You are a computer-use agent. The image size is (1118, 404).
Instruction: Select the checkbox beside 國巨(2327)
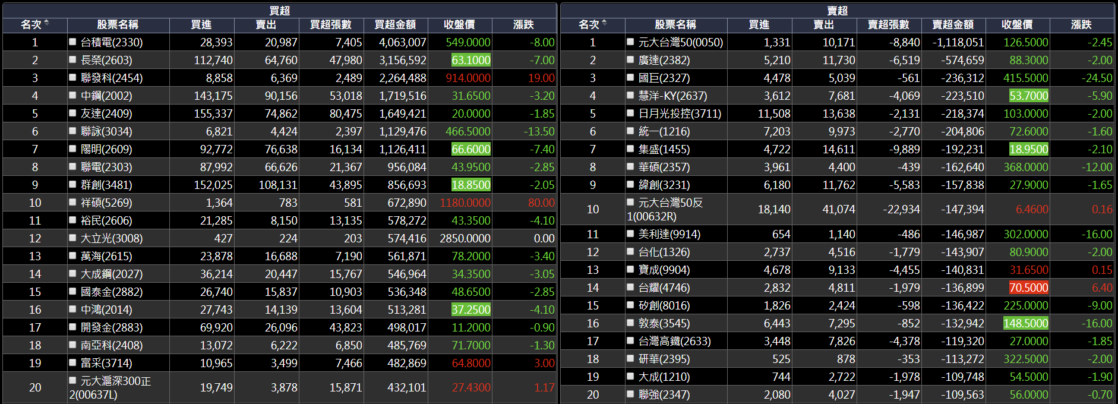coord(630,77)
